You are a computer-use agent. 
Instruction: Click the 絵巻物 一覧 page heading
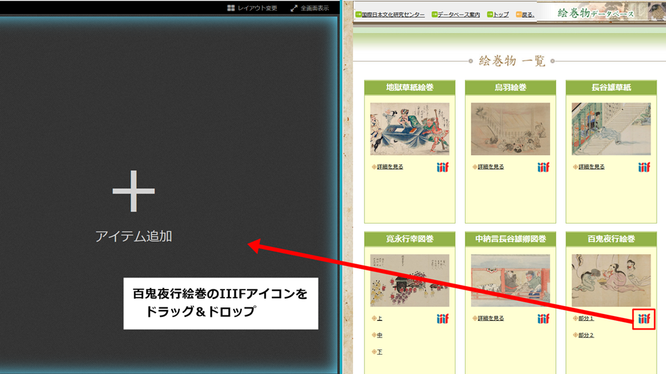511,61
